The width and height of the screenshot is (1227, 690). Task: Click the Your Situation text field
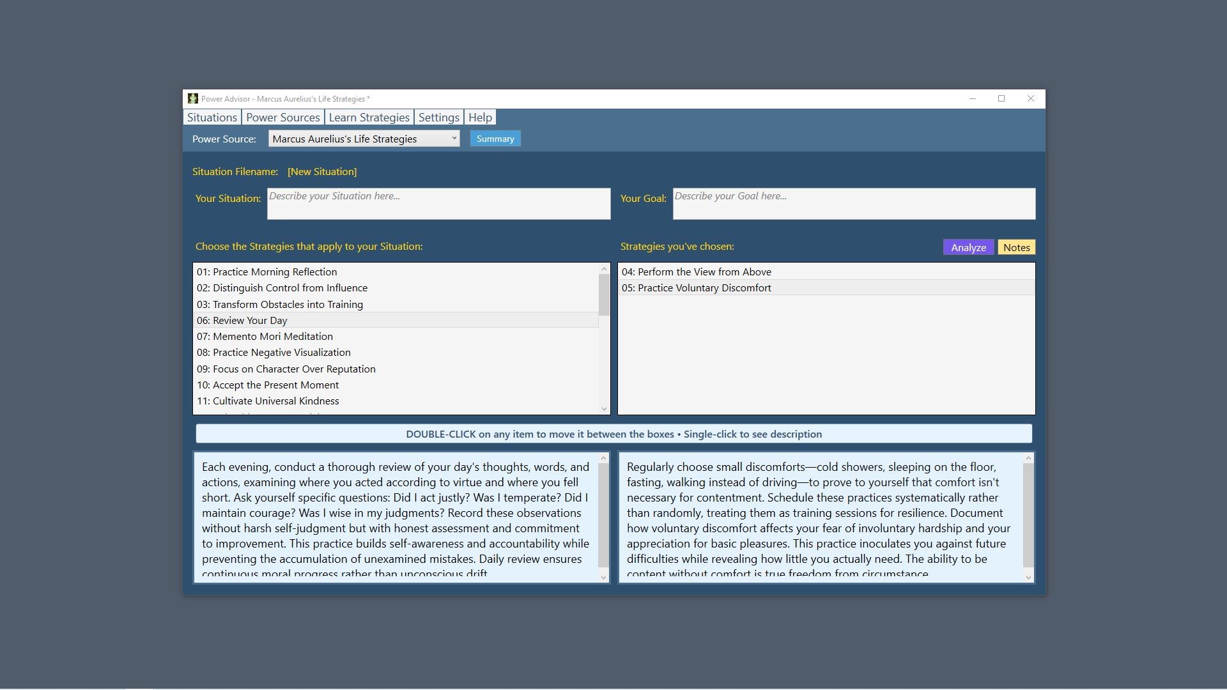tap(438, 204)
